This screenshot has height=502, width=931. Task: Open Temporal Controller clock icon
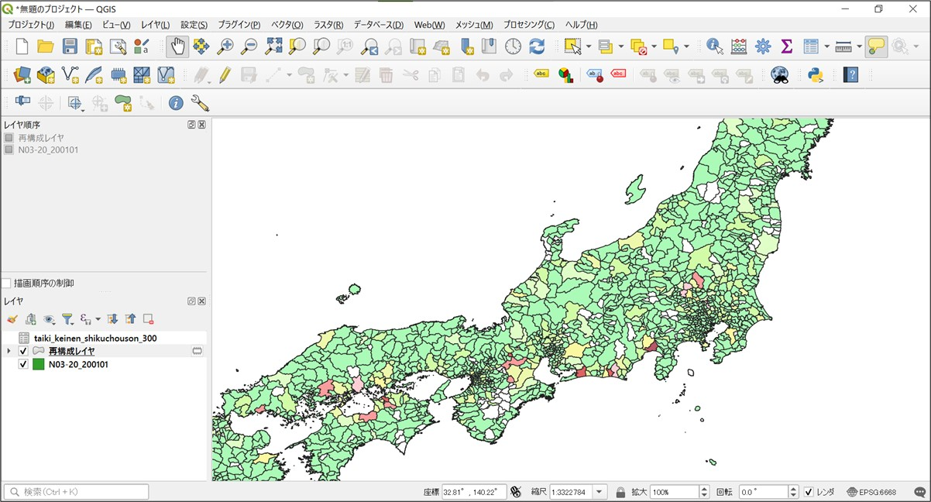[514, 46]
